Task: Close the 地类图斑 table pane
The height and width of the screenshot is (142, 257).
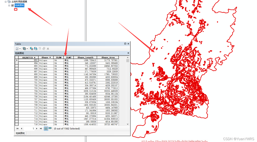Action: pos(128,53)
